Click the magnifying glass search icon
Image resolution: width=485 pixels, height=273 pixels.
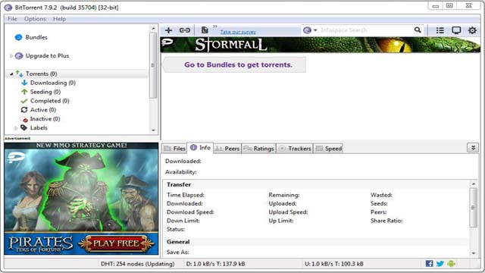(x=418, y=30)
